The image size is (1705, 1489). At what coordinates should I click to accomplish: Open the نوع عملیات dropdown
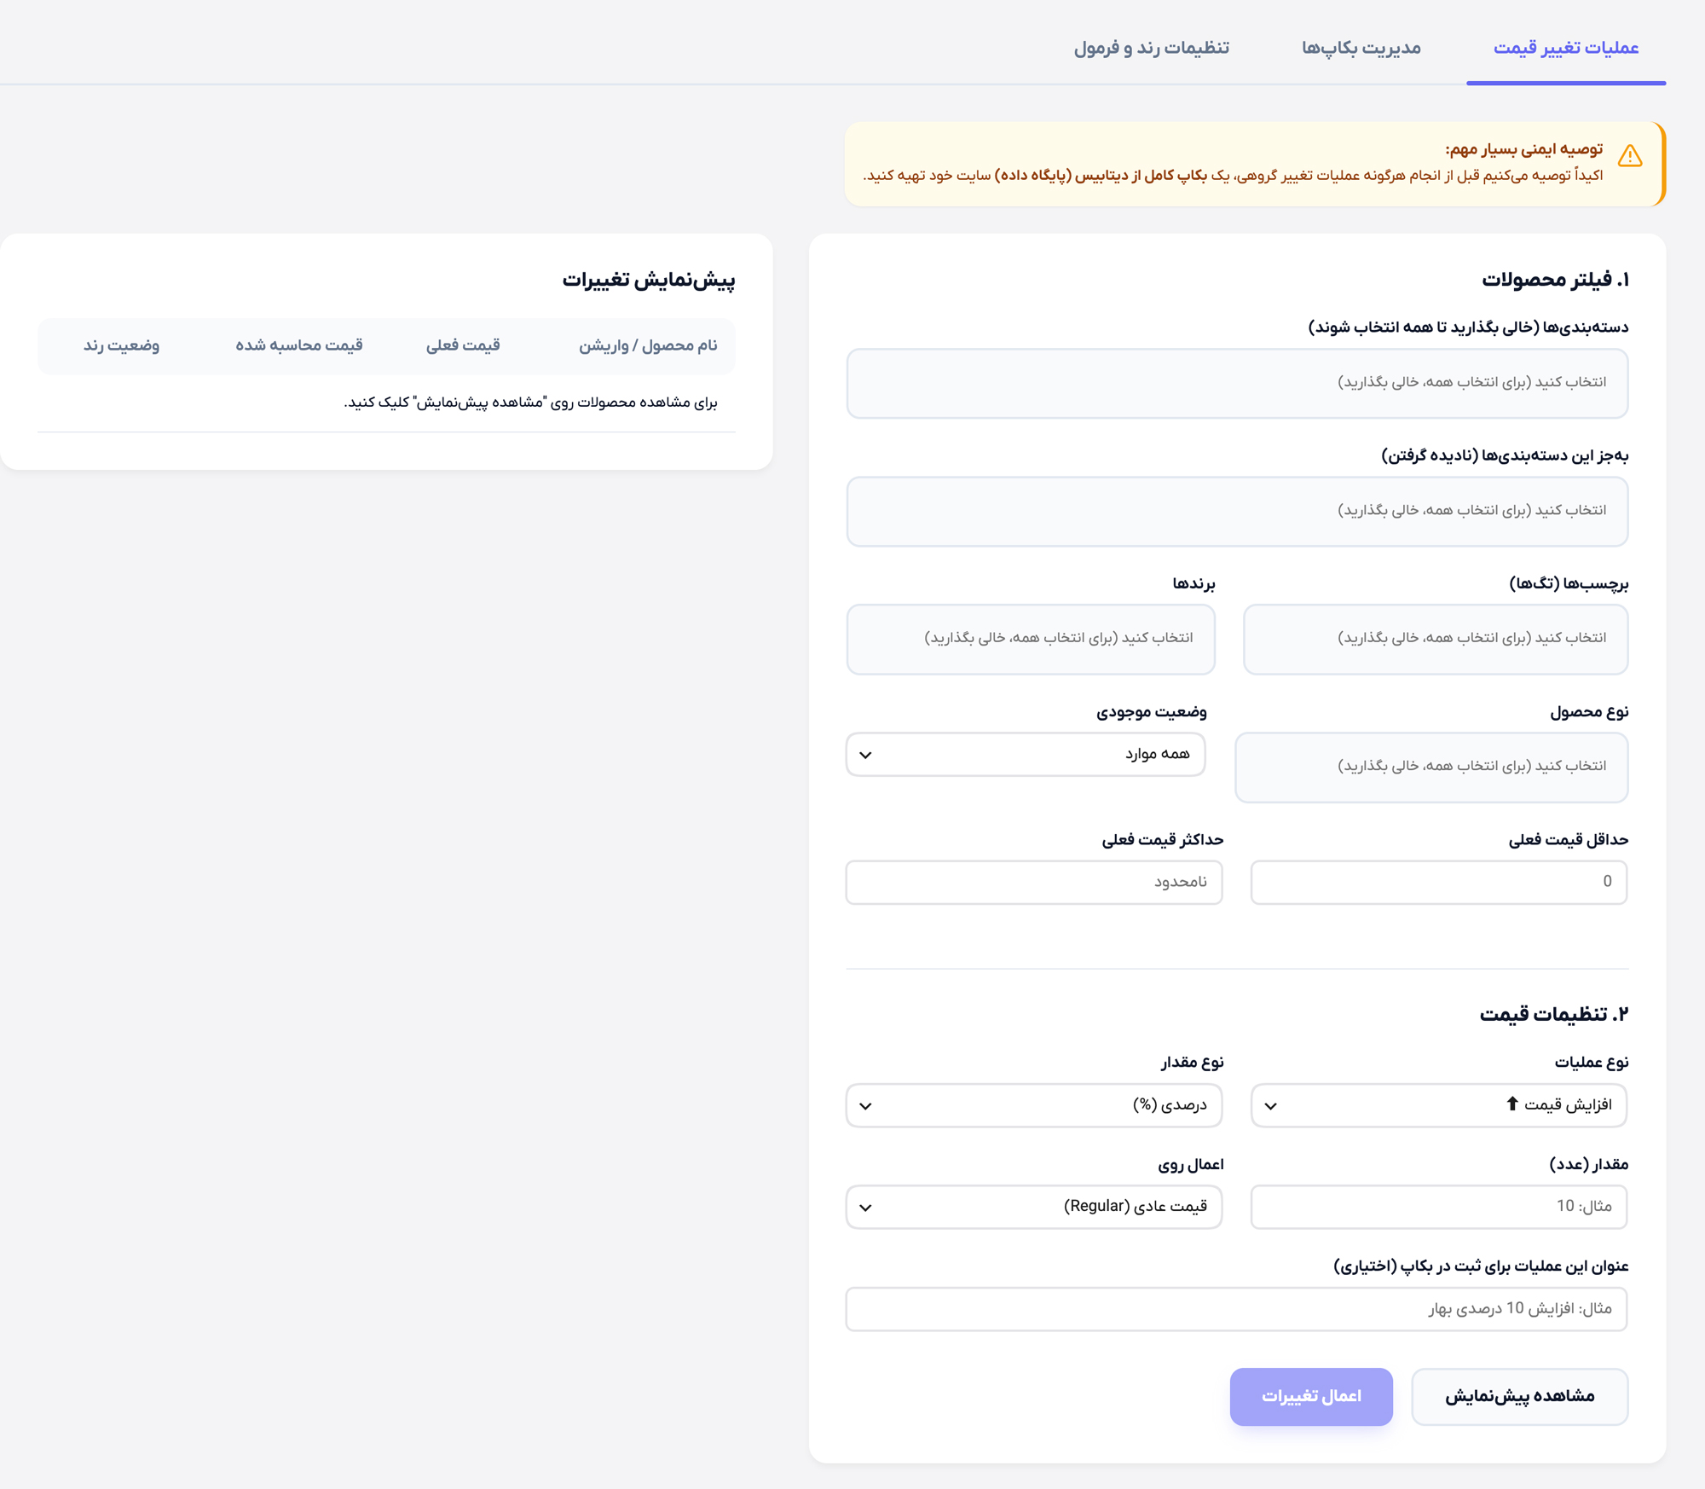tap(1439, 1105)
